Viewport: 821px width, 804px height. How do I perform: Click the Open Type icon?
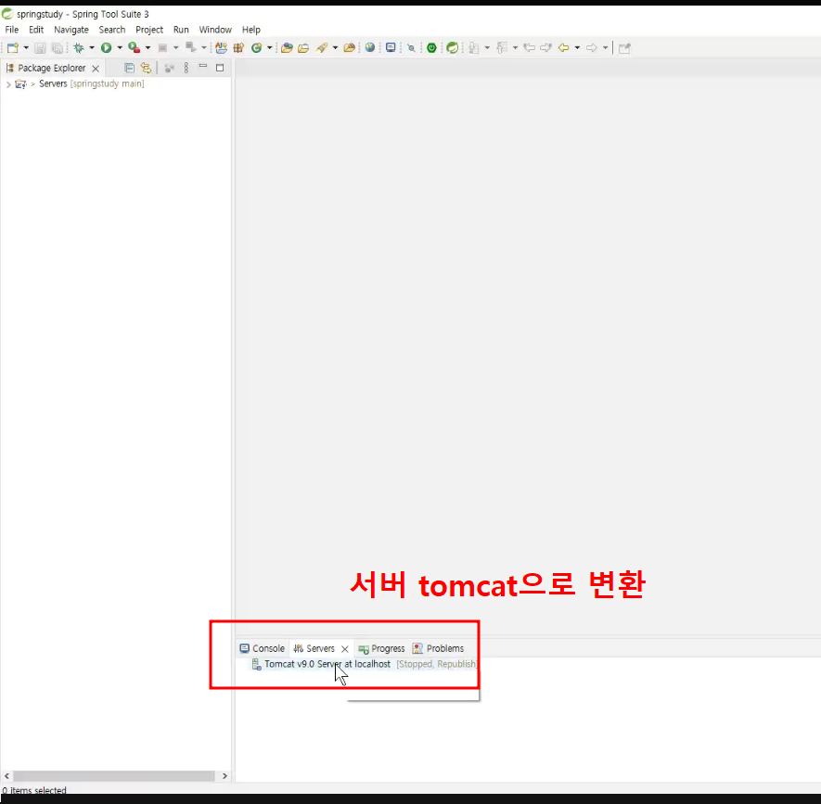pyautogui.click(x=287, y=48)
